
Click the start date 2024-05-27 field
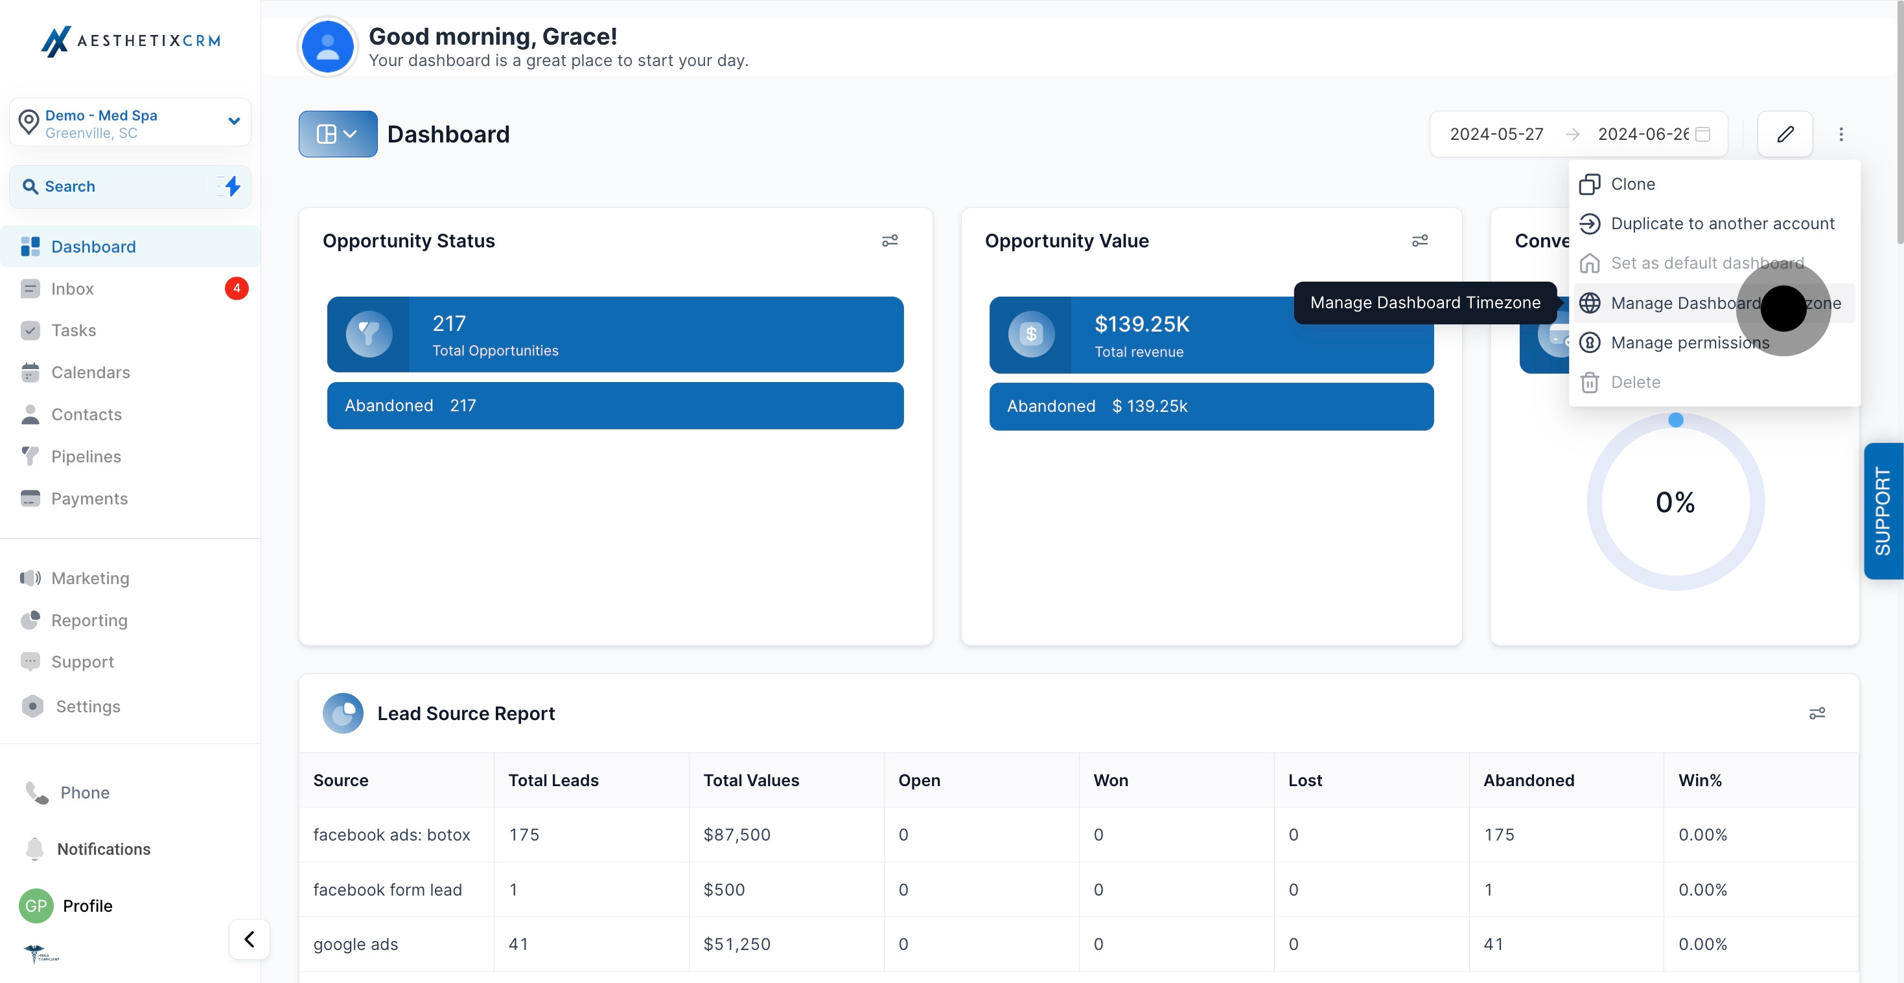click(x=1495, y=133)
